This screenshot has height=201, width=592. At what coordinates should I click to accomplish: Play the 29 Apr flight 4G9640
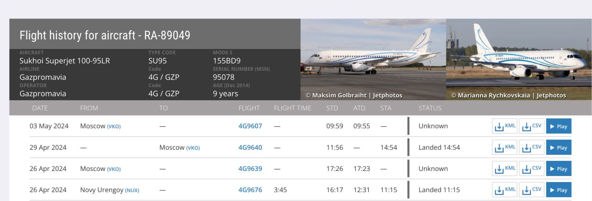(x=559, y=147)
